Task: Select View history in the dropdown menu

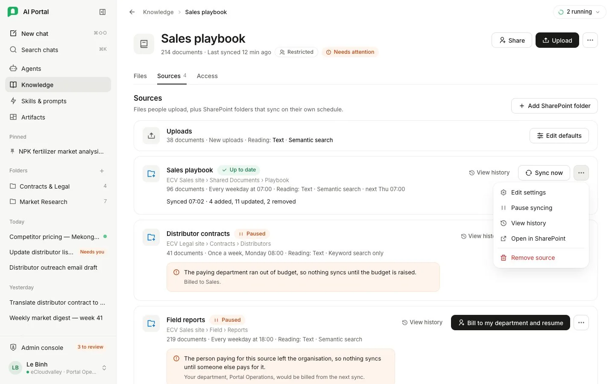Action: pyautogui.click(x=541, y=223)
